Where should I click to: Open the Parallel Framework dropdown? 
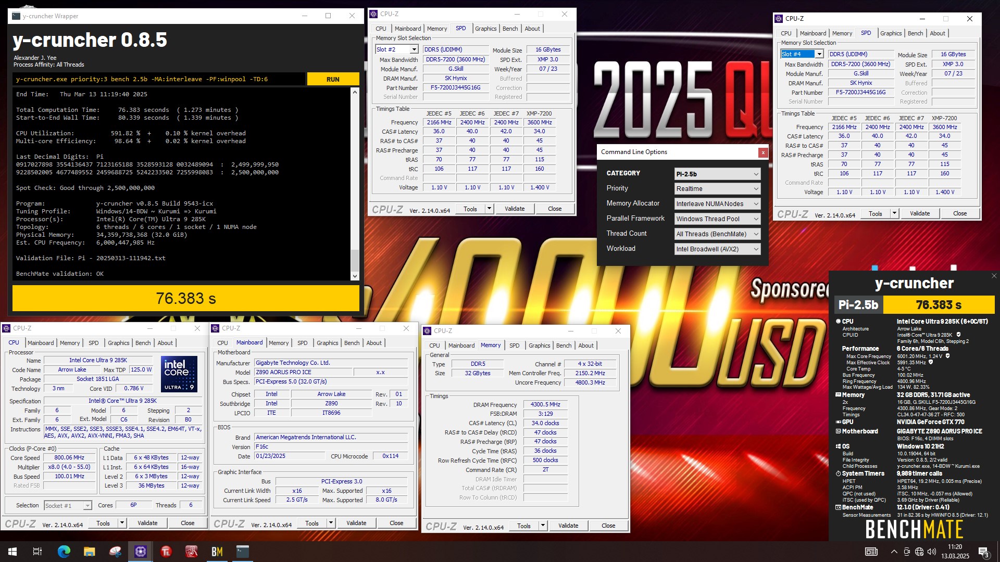click(x=717, y=219)
